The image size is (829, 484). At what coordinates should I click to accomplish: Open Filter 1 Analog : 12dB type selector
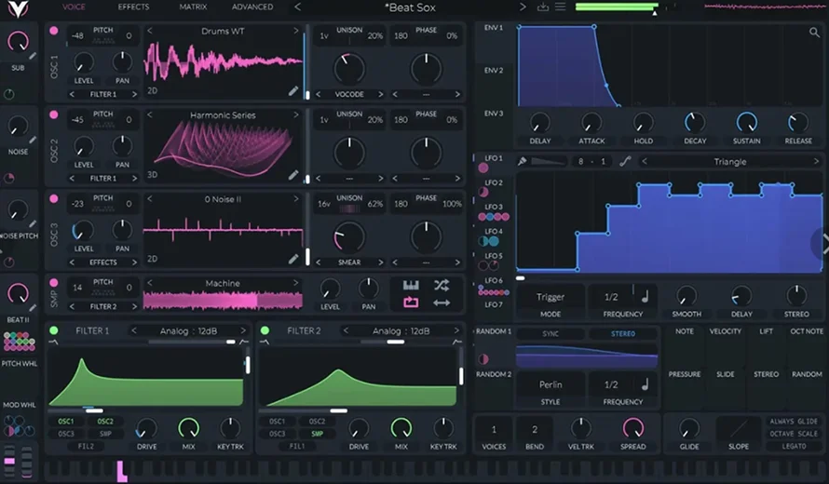(x=188, y=330)
